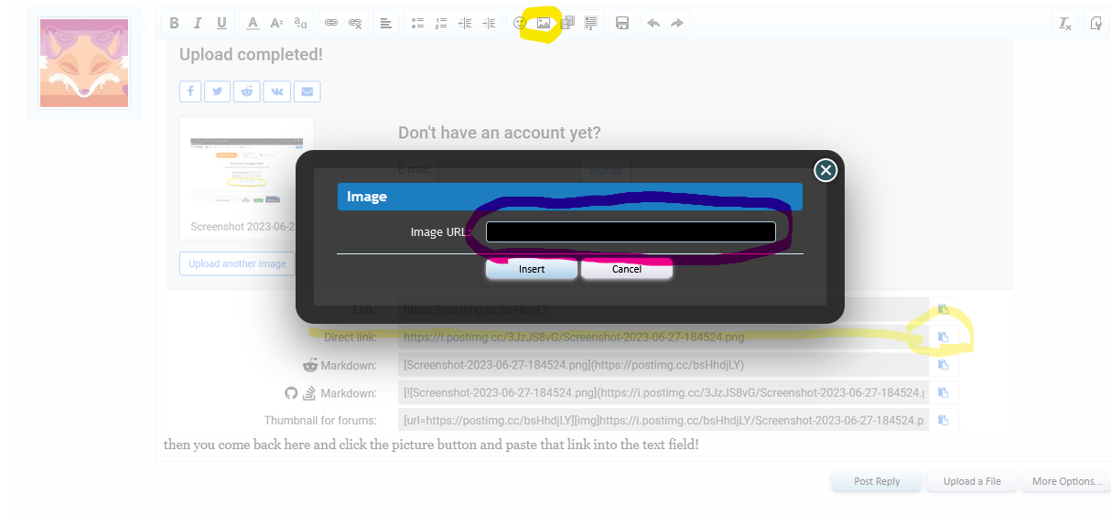Toggle bold formatting in the editor toolbar
1111x515 pixels.
[174, 23]
